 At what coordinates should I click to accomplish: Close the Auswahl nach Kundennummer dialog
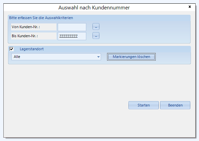click(x=190, y=7)
